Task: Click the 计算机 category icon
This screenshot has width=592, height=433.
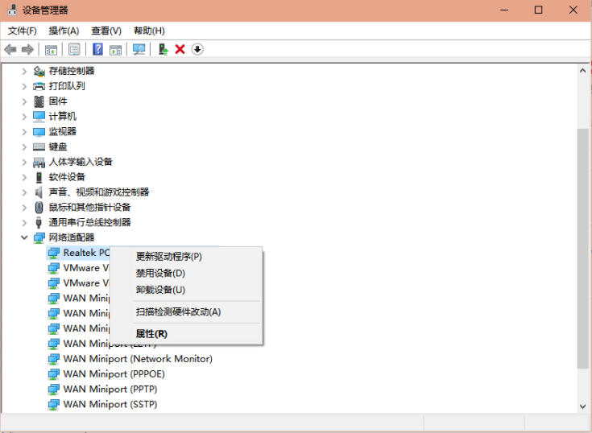Action: click(x=39, y=117)
